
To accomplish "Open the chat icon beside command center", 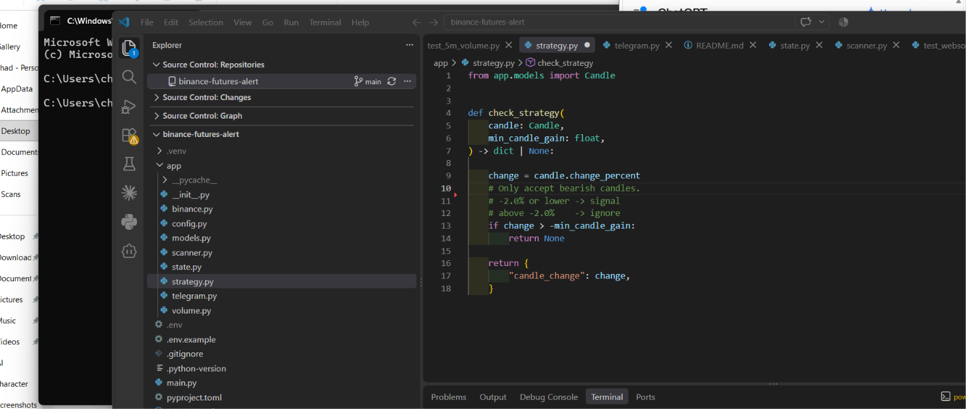I will click(806, 22).
